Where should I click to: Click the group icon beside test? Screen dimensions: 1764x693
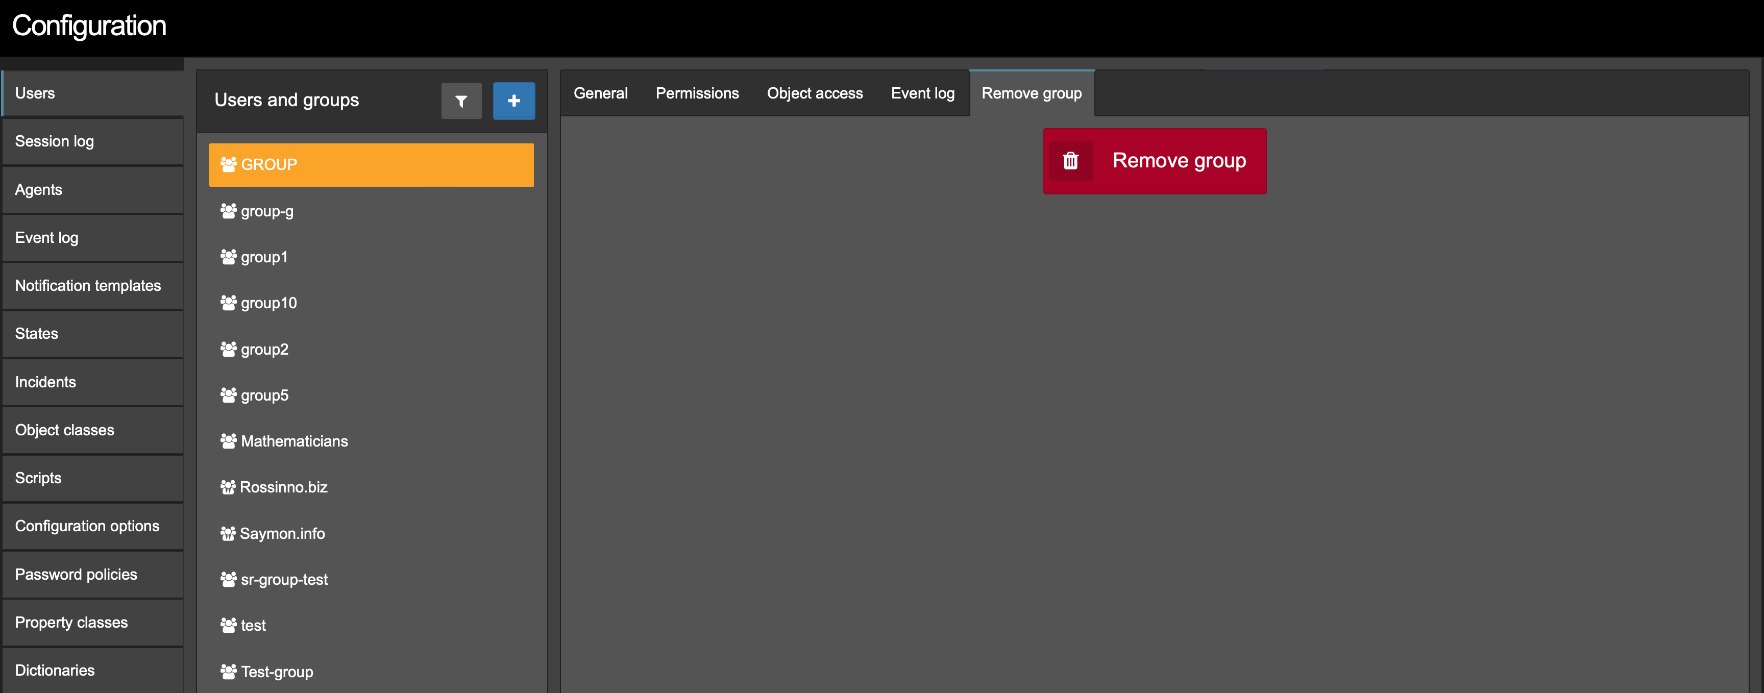tap(228, 625)
